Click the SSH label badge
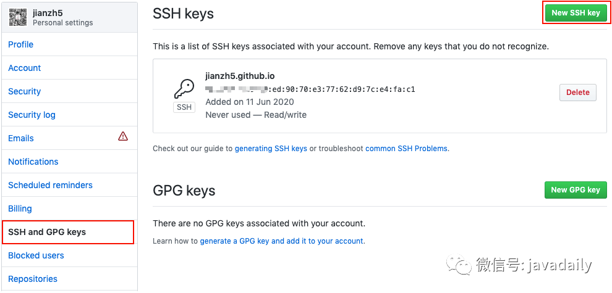This screenshot has width=612, height=293. coord(184,107)
